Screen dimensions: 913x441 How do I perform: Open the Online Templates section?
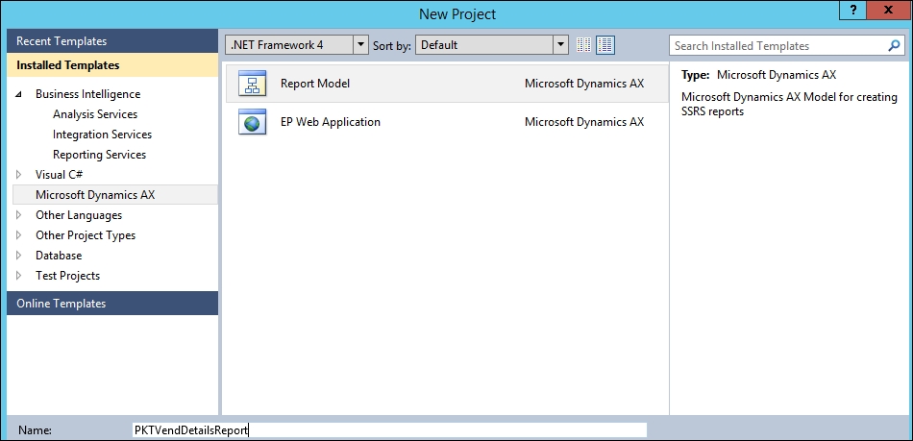(x=112, y=303)
